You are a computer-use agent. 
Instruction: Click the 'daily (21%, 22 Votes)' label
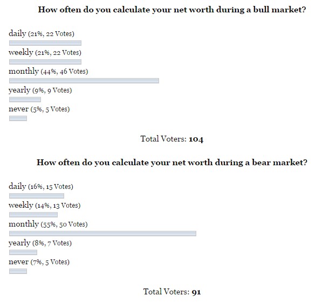[x=41, y=33]
